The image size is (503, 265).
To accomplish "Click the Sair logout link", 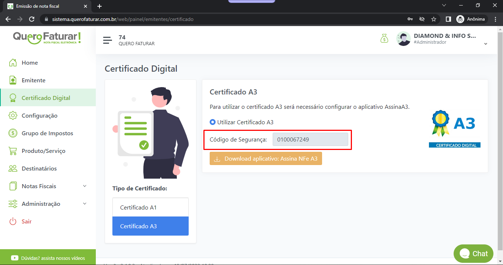I will [27, 221].
